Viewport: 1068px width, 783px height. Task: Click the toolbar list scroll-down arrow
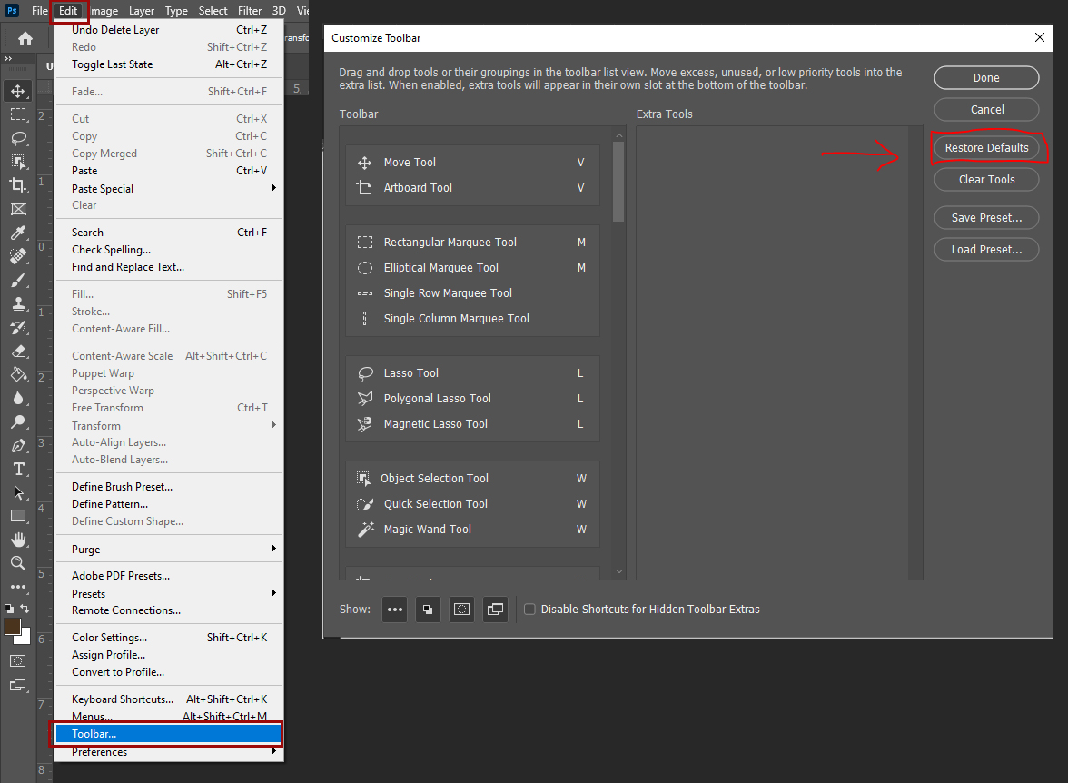point(619,571)
